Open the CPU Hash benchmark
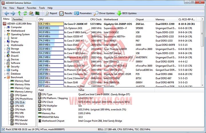Viewport: 206px width, 133px height. click(x=20, y=109)
